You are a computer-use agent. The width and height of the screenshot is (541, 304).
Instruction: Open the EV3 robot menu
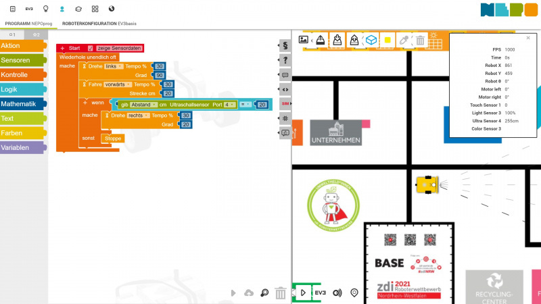click(29, 9)
